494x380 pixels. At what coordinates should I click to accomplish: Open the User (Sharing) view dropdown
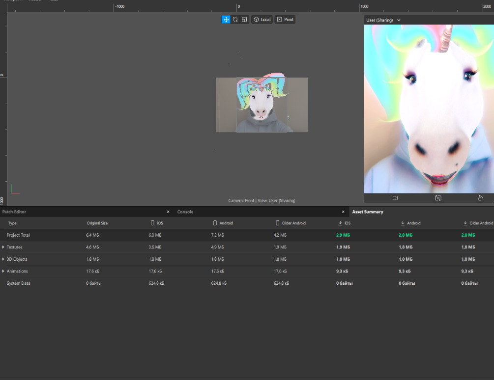383,20
